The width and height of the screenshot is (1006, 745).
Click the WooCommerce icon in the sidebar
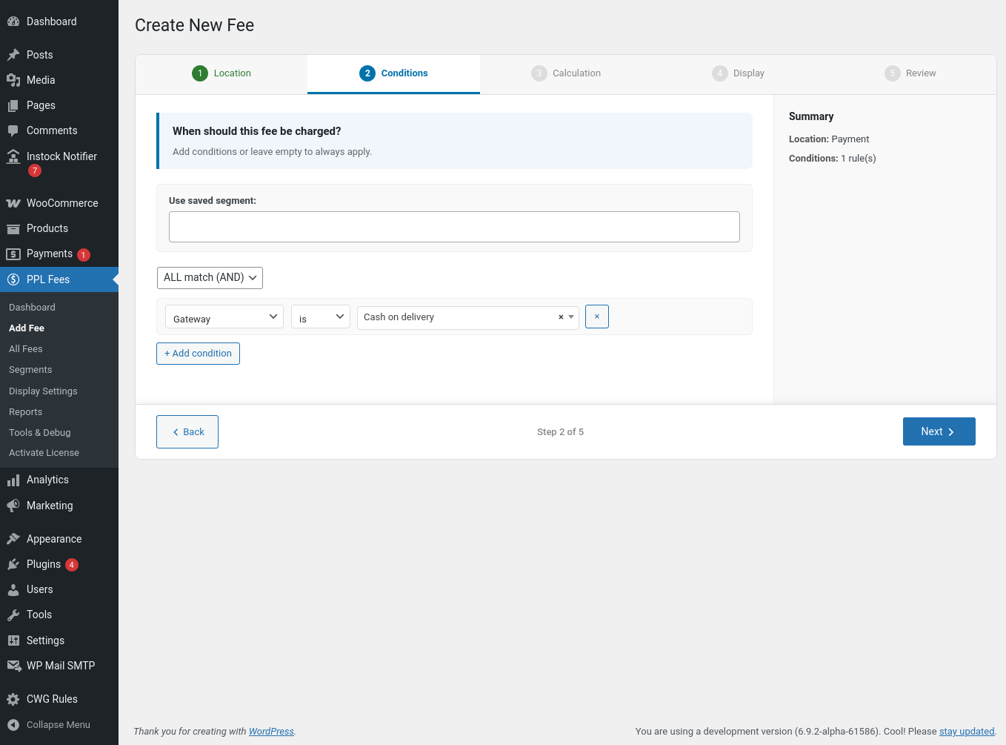(13, 203)
